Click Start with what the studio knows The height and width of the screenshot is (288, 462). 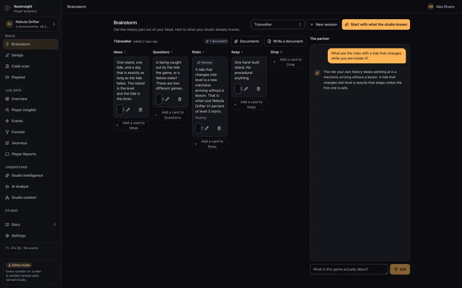pyautogui.click(x=376, y=24)
